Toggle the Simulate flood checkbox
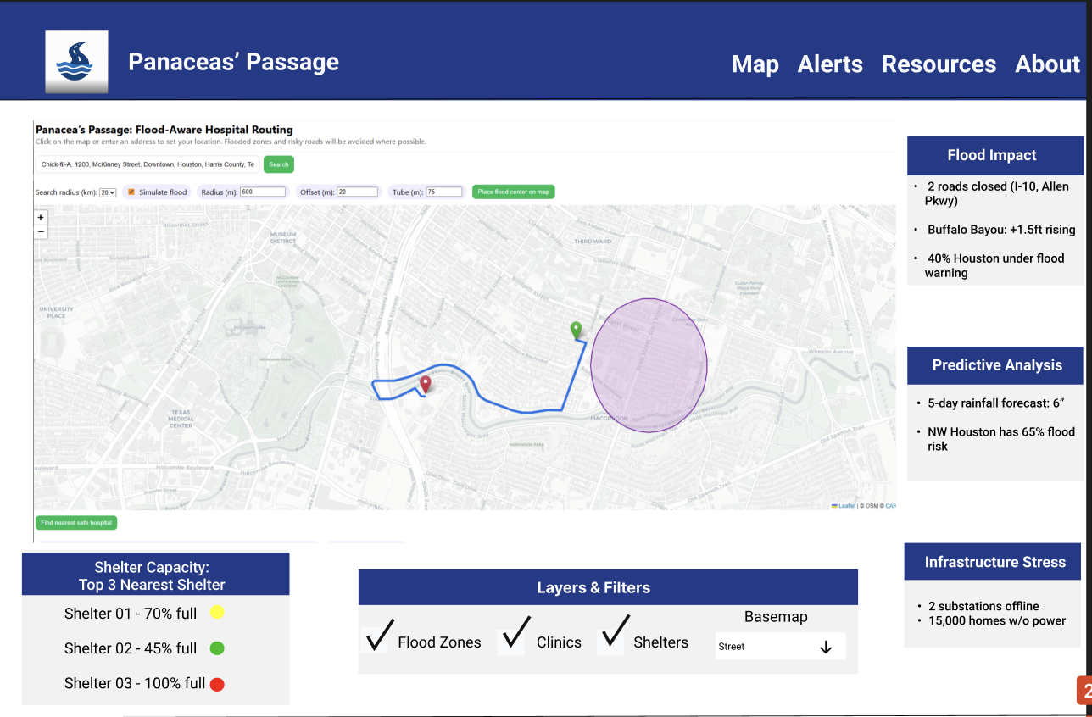Screen dimensions: 1092x717 click(131, 192)
